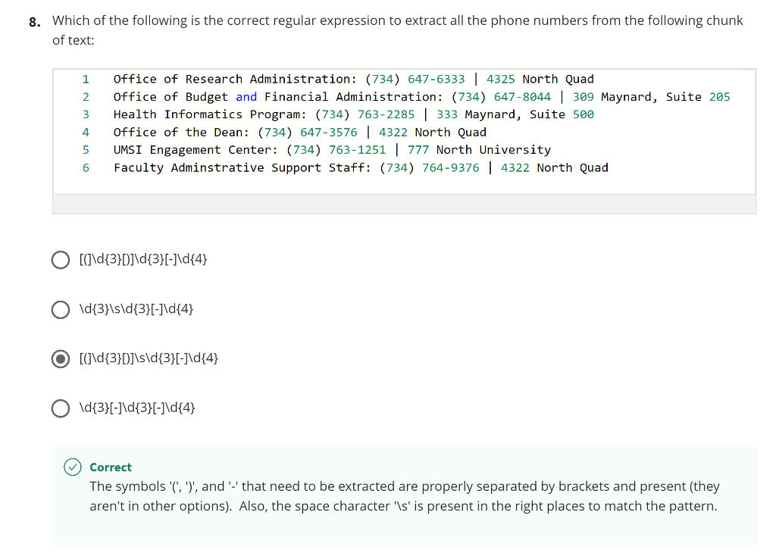The width and height of the screenshot is (776, 553).
Task: Click the first answer's regex text
Action: point(143,259)
